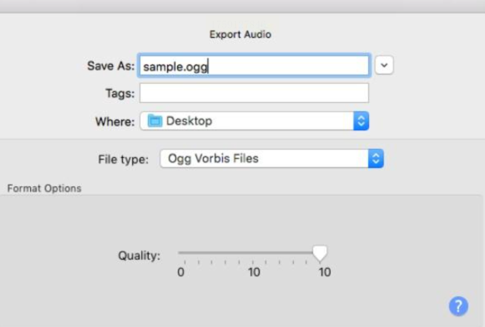This screenshot has height=327, width=485.
Task: Click the Where label
Action: pos(115,122)
